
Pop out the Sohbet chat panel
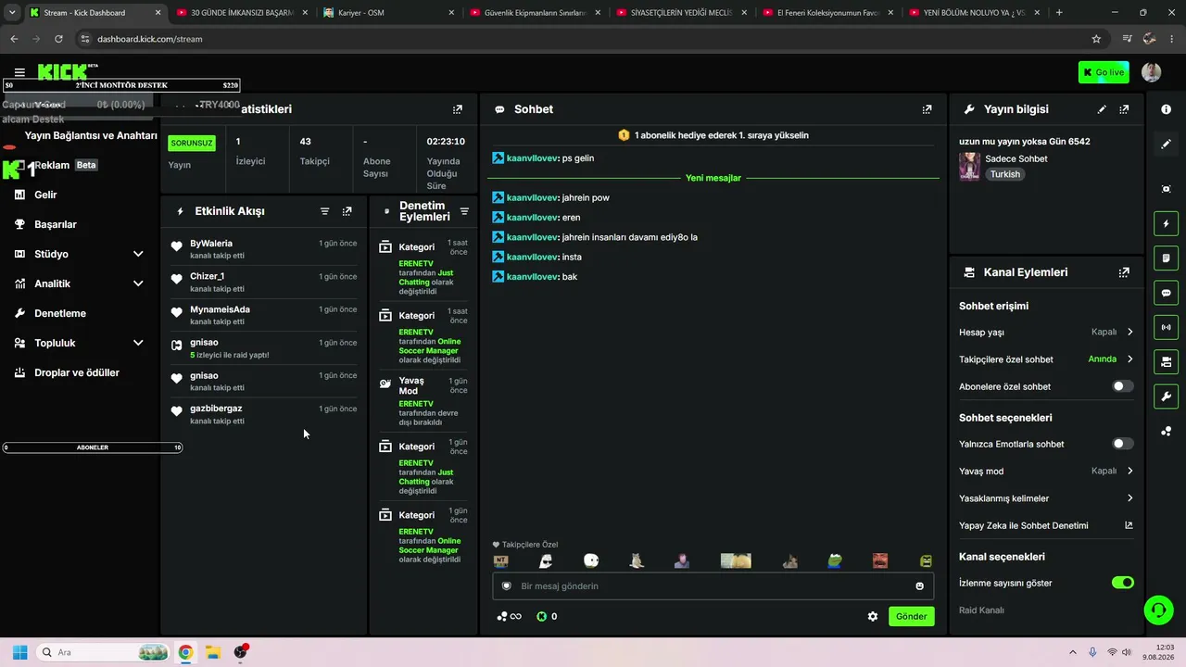[x=927, y=109]
